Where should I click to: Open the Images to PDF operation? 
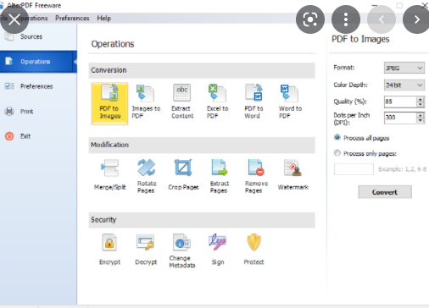pos(146,102)
